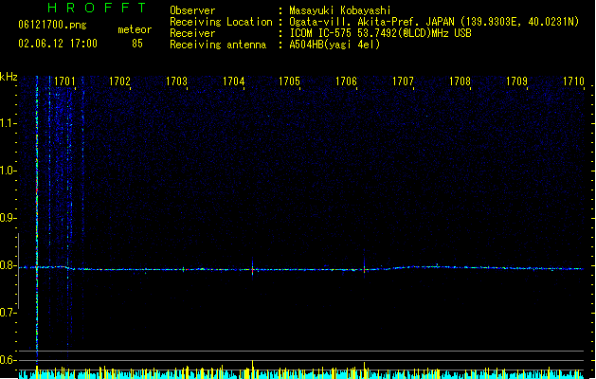Click the 1702 time marker
Screen dimensions: 596x379
pyautogui.click(x=119, y=81)
